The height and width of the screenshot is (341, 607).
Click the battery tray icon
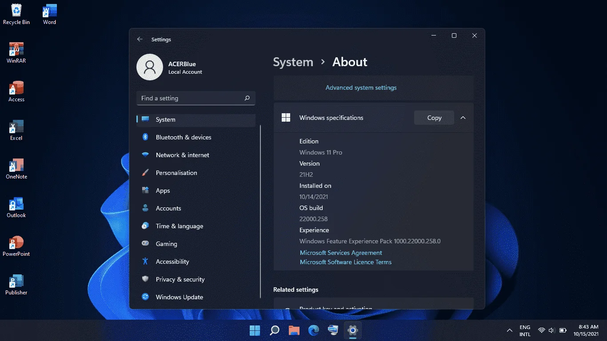563,330
